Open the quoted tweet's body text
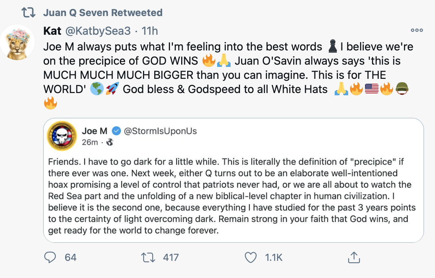Viewport: 435px width, 278px height. click(232, 197)
